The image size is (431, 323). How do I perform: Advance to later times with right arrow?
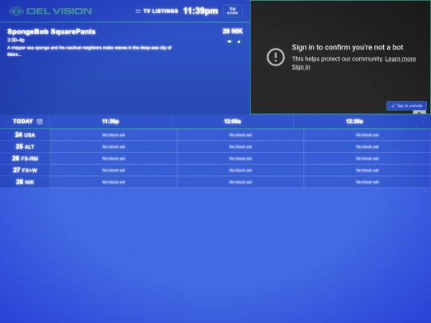pyautogui.click(x=423, y=121)
